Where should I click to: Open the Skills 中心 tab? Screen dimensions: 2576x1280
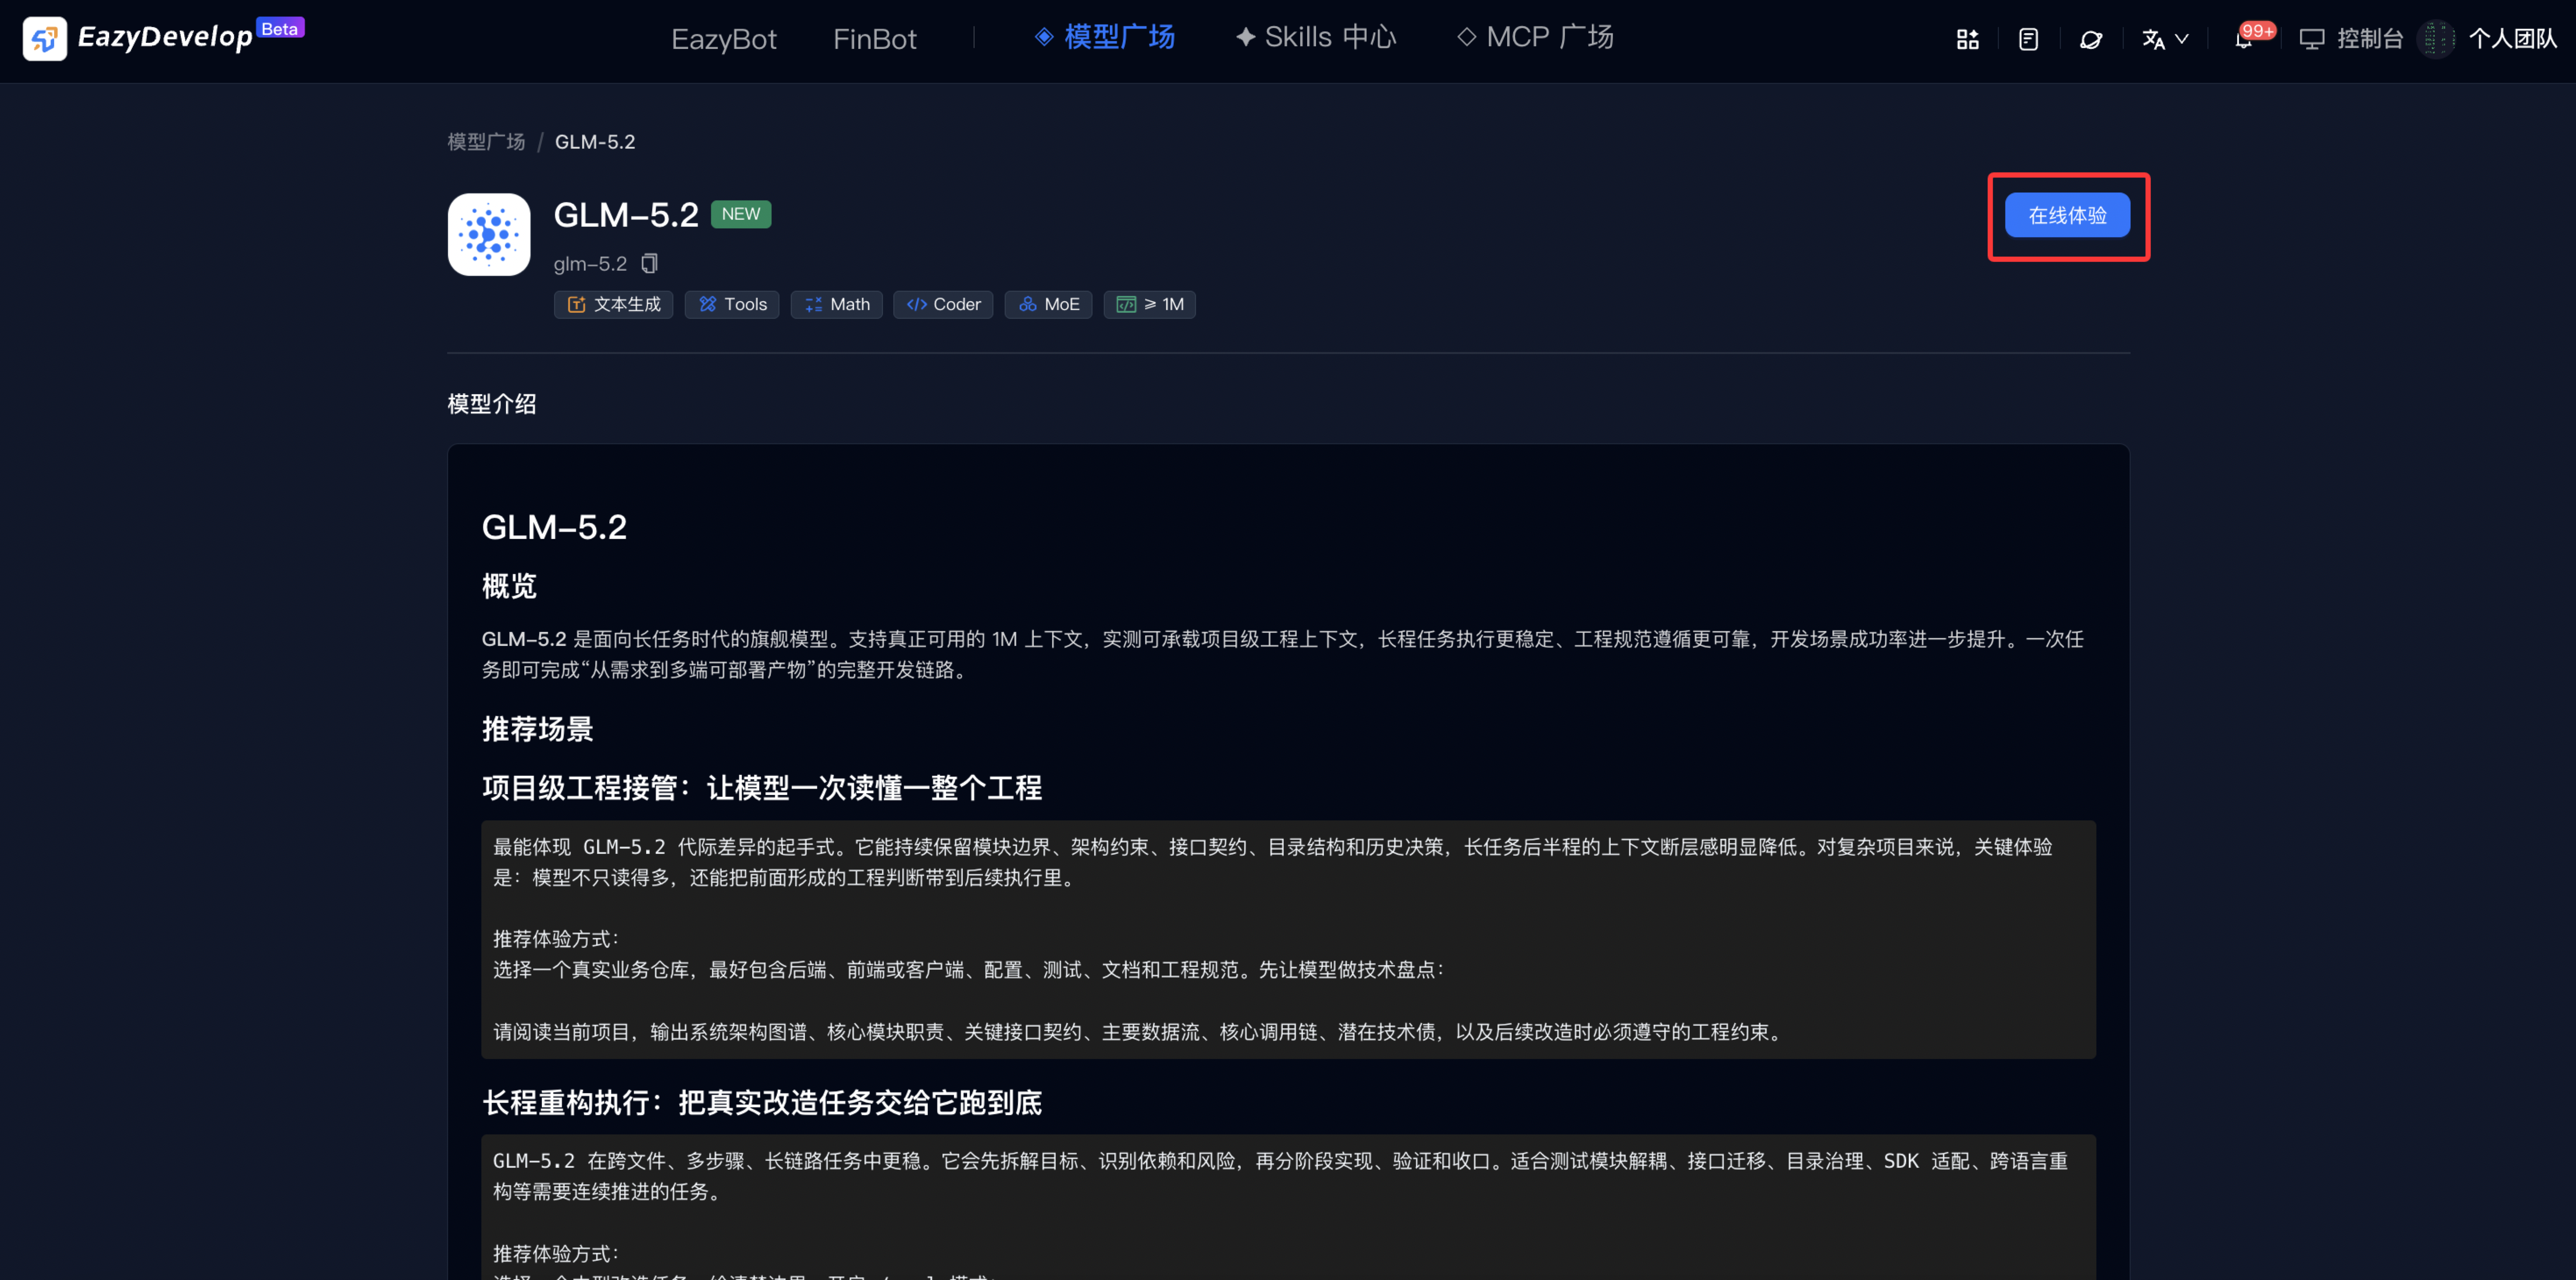click(1315, 37)
